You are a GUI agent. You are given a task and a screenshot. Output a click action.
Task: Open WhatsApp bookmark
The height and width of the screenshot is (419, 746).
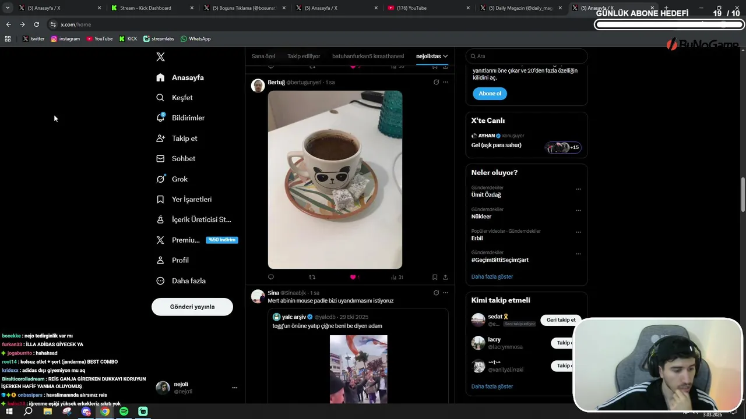[x=196, y=39]
